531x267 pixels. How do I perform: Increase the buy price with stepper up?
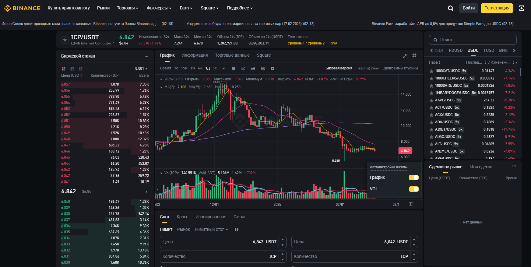283,239
